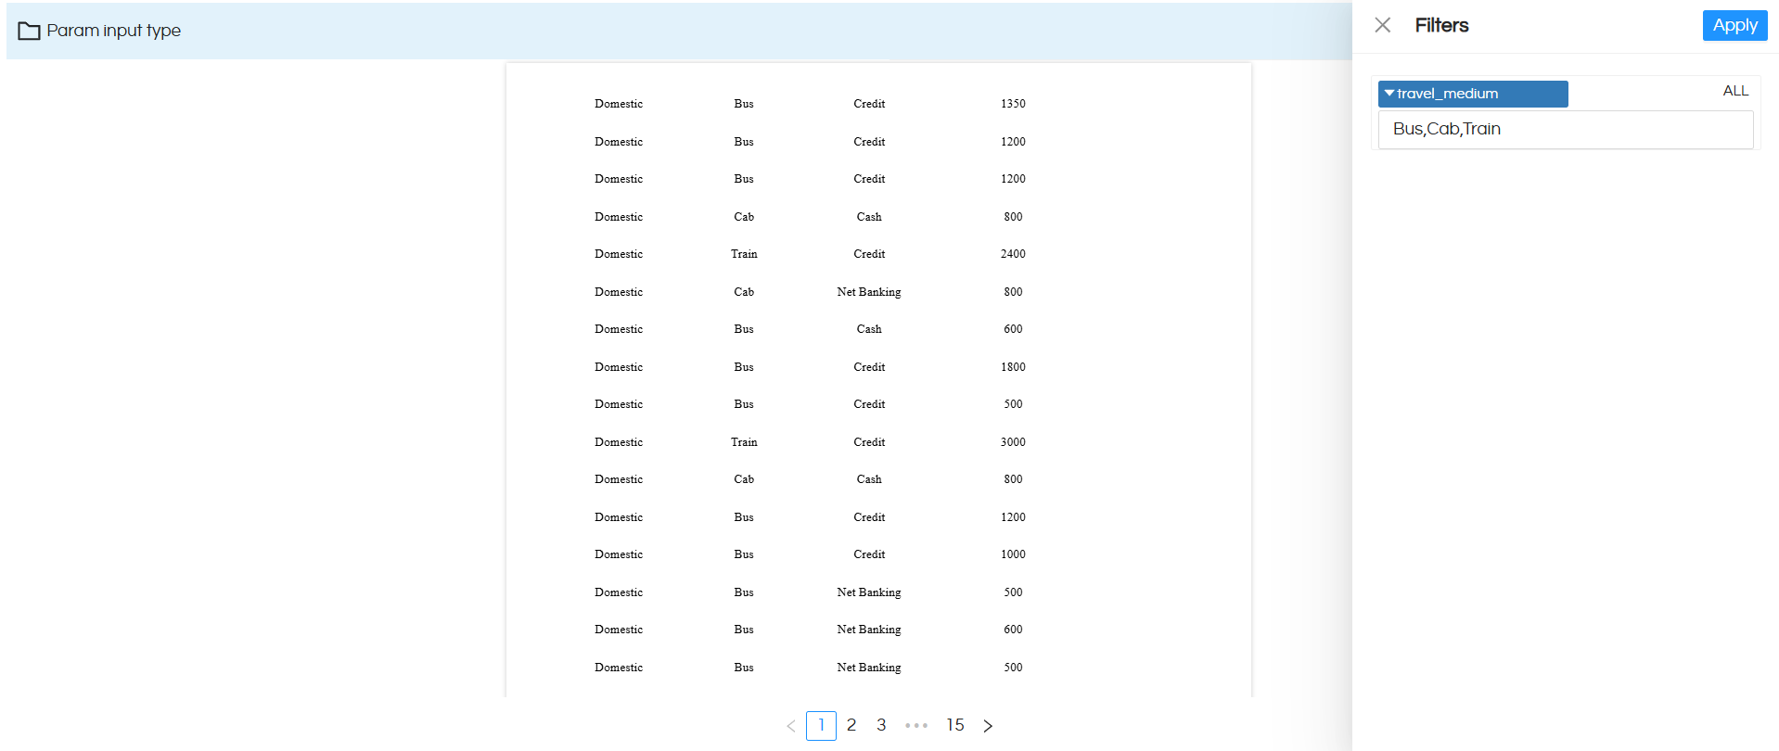Close the Filters panel with the X icon

(x=1382, y=25)
